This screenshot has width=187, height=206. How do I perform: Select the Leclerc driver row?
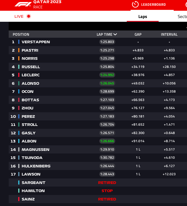point(98,75)
